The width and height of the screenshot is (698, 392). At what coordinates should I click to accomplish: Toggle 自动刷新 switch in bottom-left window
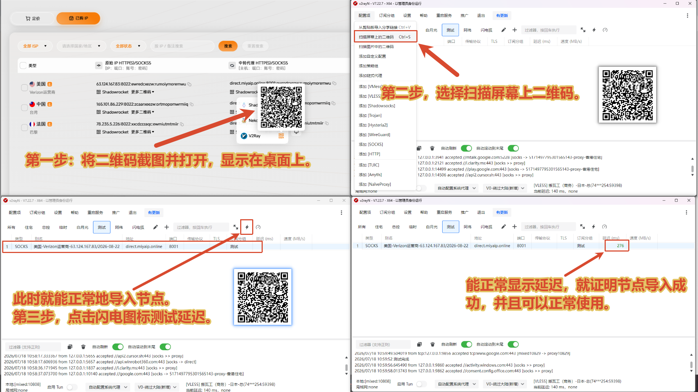[118, 347]
